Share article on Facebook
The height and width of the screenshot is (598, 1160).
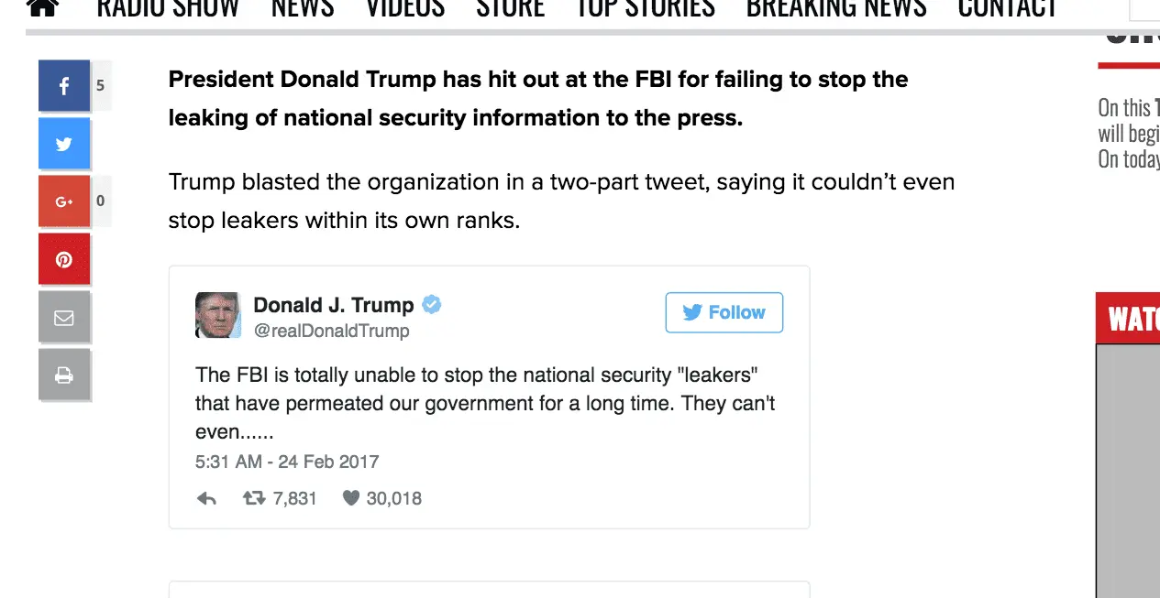[64, 86]
